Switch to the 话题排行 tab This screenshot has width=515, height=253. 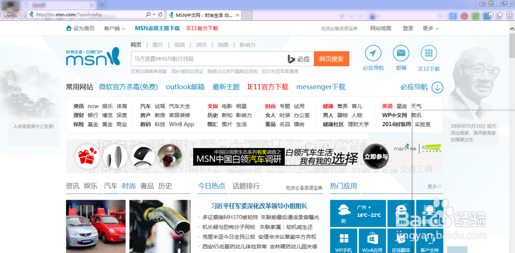246,186
